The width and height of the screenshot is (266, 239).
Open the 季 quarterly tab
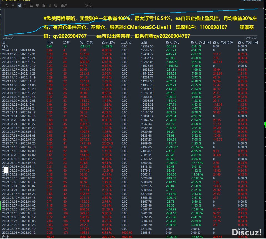pos(31,6)
